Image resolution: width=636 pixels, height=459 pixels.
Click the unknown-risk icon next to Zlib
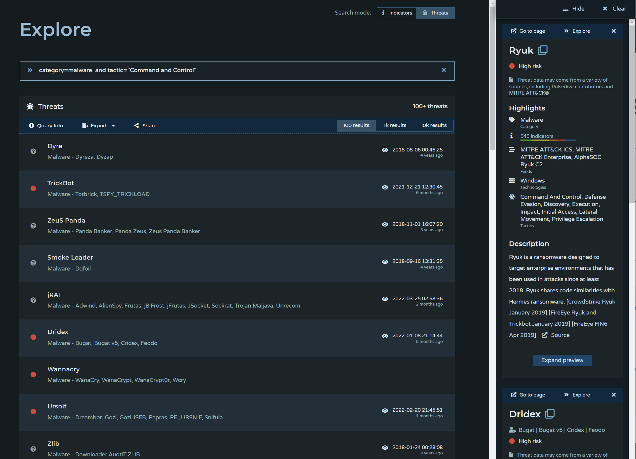(x=33, y=449)
